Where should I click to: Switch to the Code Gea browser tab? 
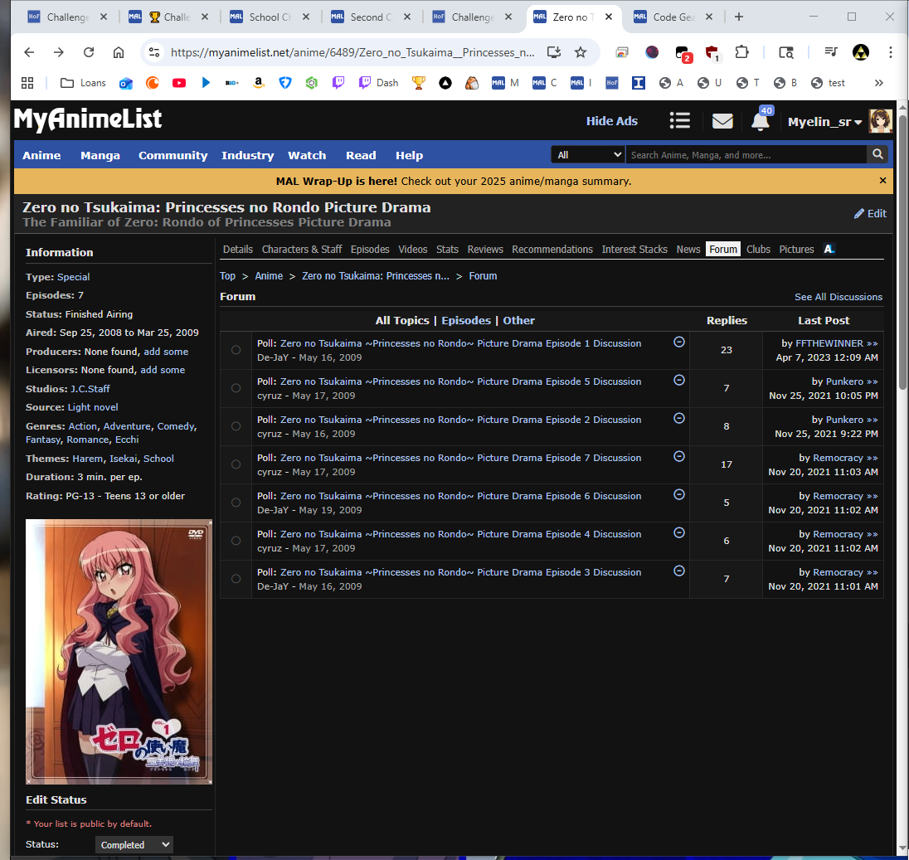point(673,17)
